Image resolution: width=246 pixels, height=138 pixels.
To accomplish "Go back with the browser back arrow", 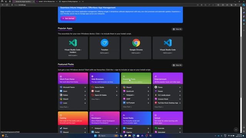I will [x=3, y=5].
